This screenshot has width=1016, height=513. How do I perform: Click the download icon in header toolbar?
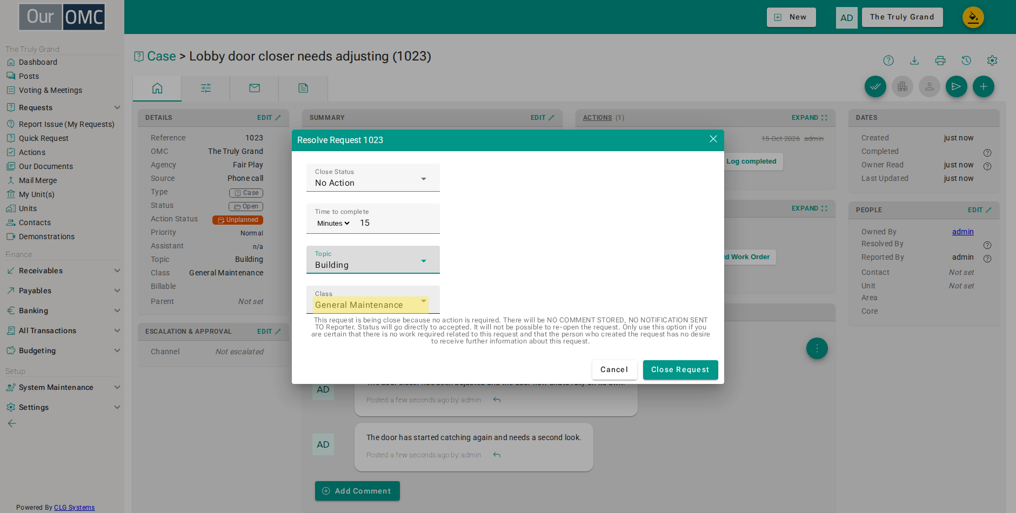tap(914, 60)
